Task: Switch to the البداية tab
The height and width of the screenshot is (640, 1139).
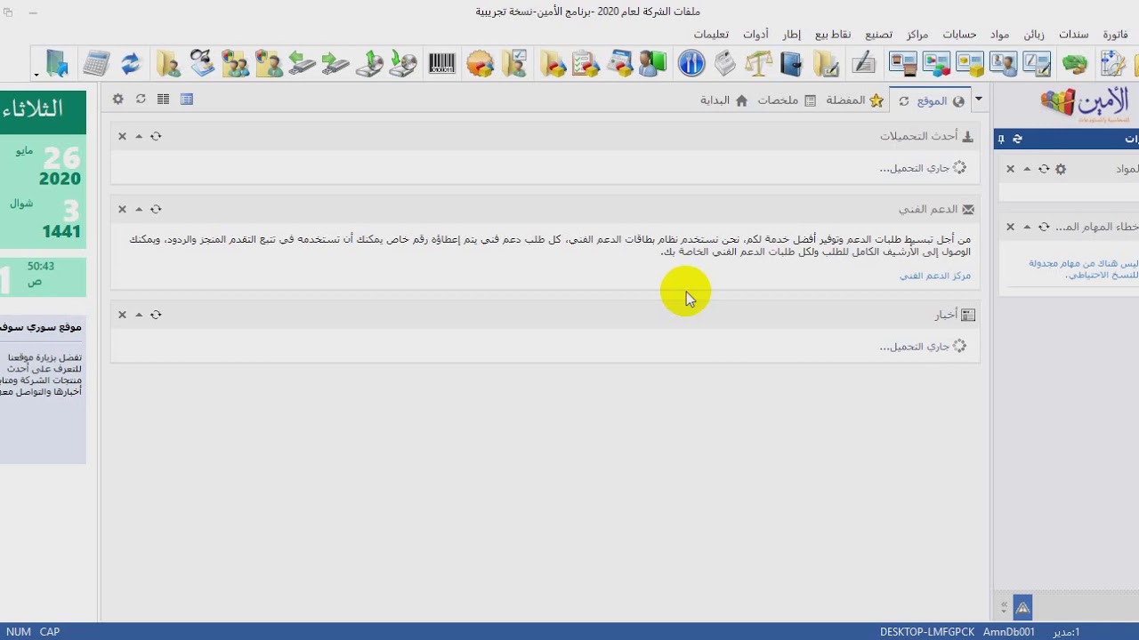Action: pos(723,100)
